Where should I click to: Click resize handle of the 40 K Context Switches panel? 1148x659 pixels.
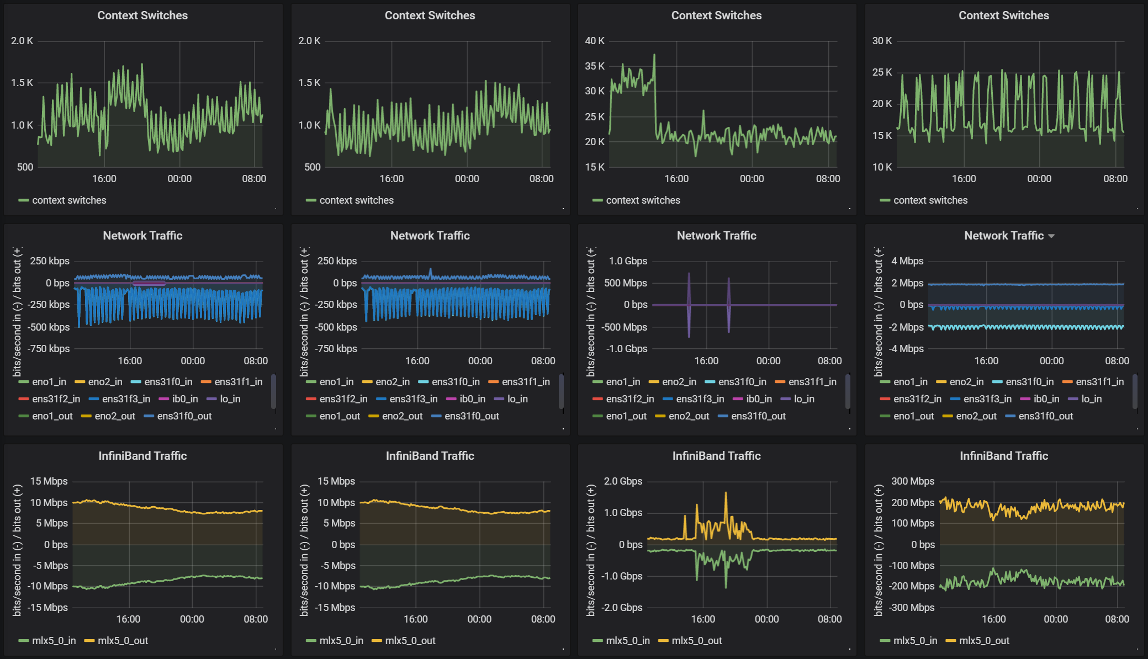pyautogui.click(x=850, y=209)
